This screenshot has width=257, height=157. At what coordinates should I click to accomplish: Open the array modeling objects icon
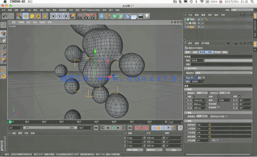coord(121,16)
